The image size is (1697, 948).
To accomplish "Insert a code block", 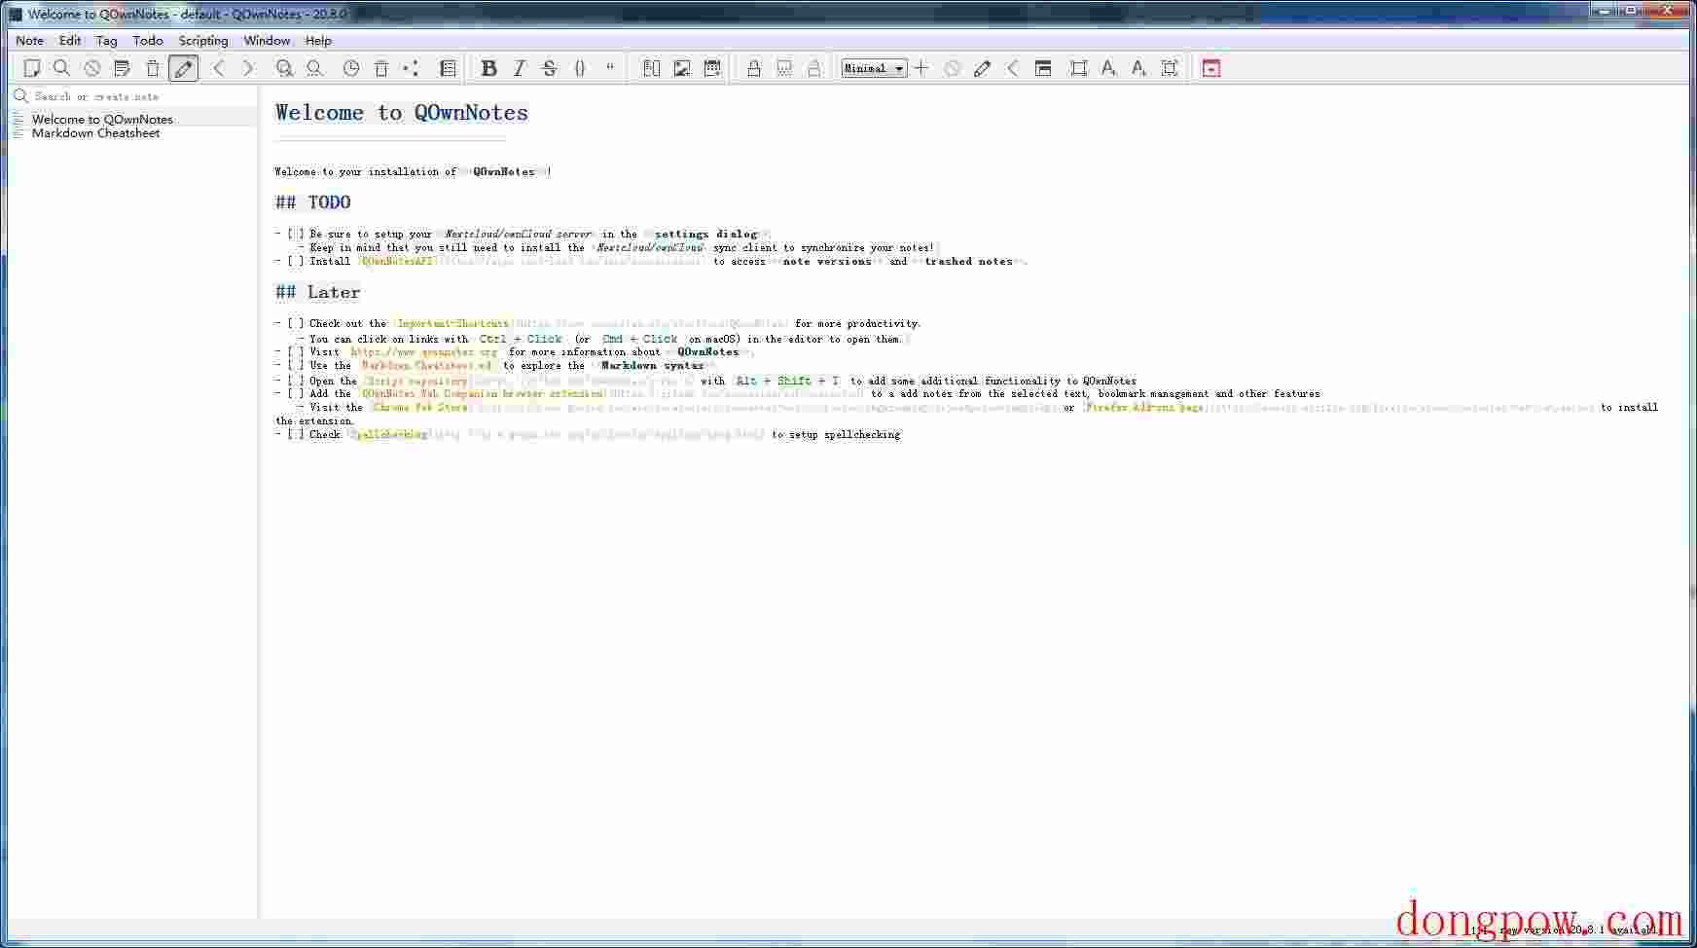I will tap(580, 68).
